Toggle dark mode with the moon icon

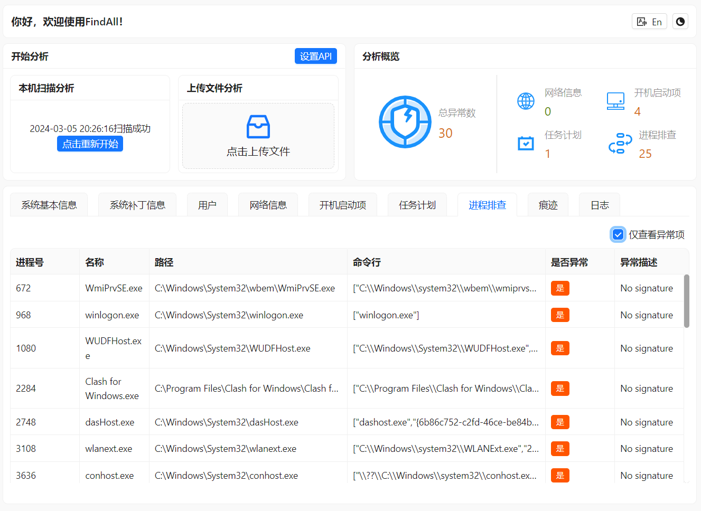coord(680,21)
